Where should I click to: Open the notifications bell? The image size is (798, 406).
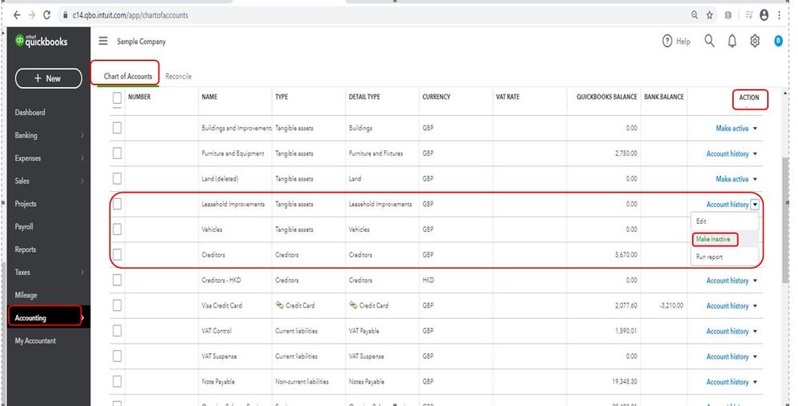(x=732, y=42)
